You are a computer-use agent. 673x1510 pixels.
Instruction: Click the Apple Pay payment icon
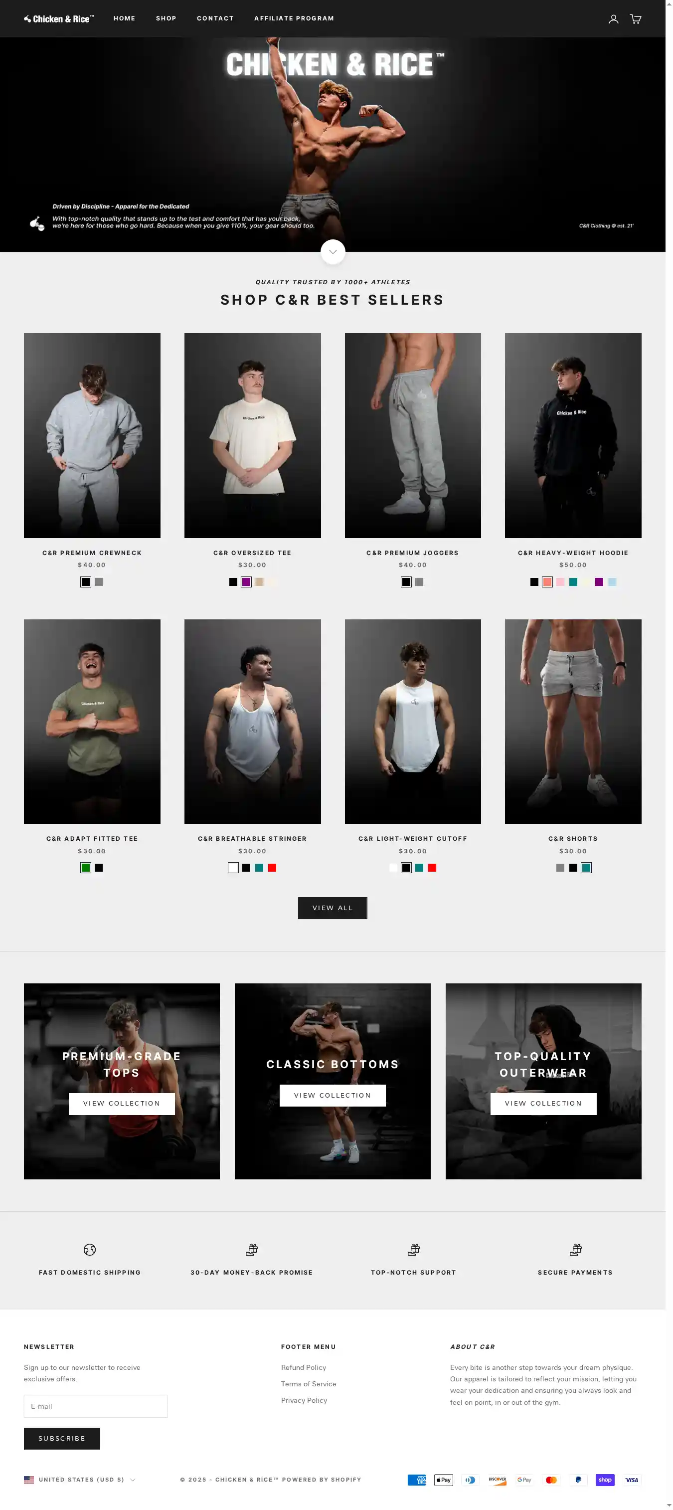(443, 1480)
